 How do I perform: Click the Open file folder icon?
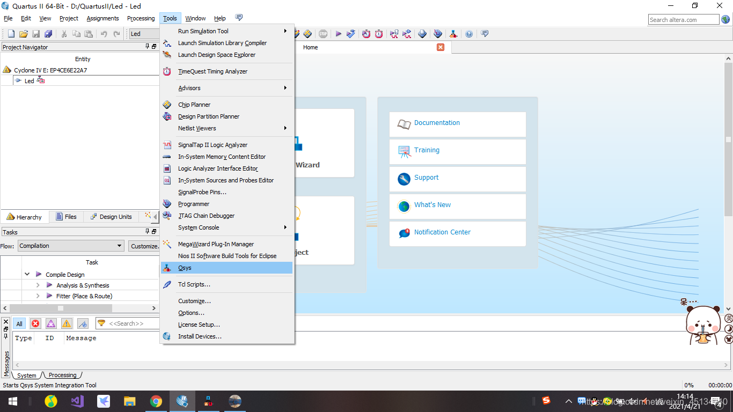(x=24, y=34)
